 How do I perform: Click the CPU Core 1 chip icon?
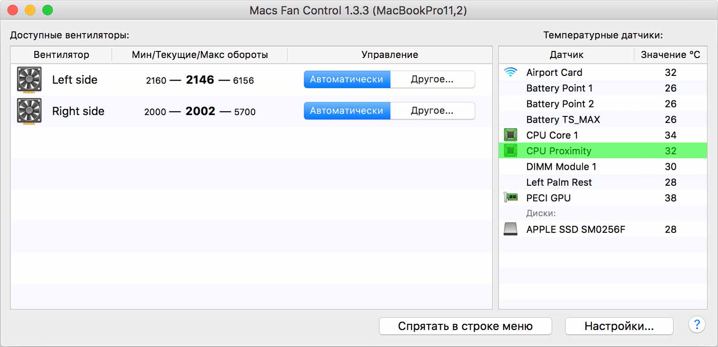pyautogui.click(x=510, y=135)
